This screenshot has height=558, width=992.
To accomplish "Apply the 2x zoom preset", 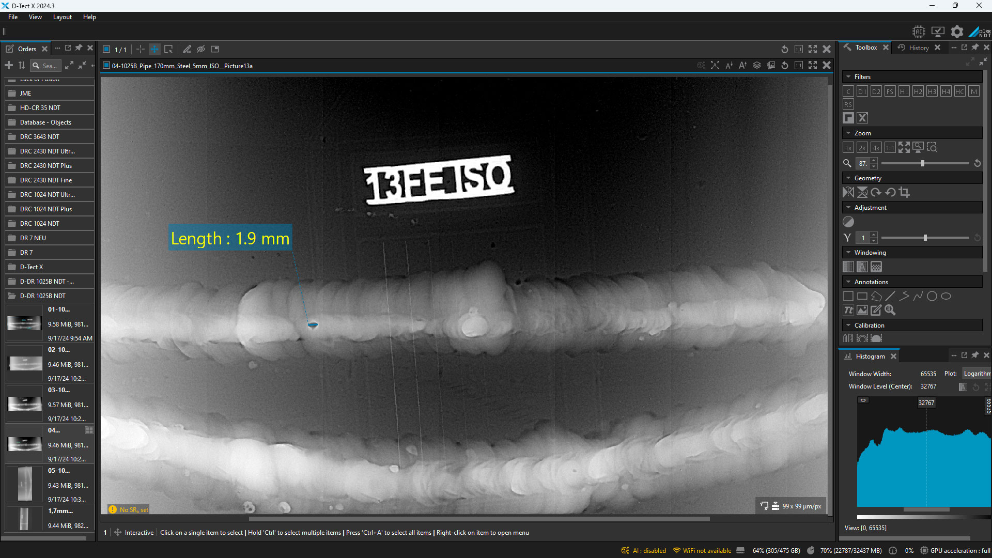I will [x=862, y=148].
